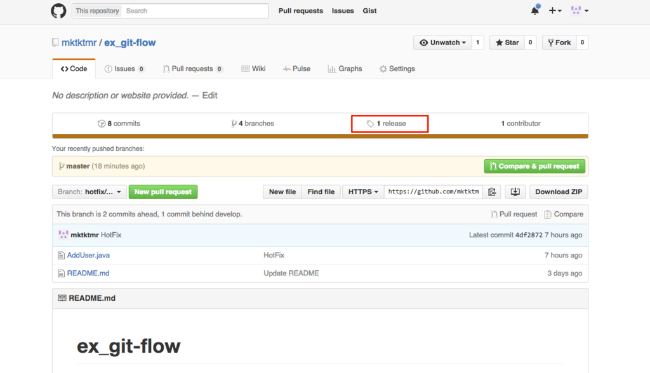
Task: Expand the plus create-new menu
Action: (x=555, y=11)
